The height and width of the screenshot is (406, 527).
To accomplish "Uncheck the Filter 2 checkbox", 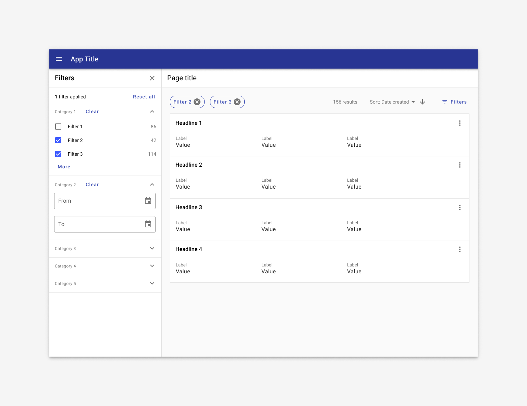I will tap(58, 140).
